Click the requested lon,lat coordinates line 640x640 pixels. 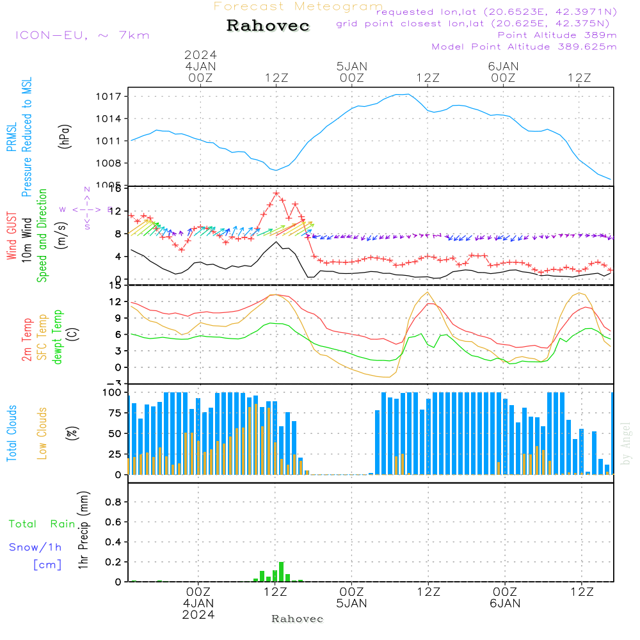497,12
